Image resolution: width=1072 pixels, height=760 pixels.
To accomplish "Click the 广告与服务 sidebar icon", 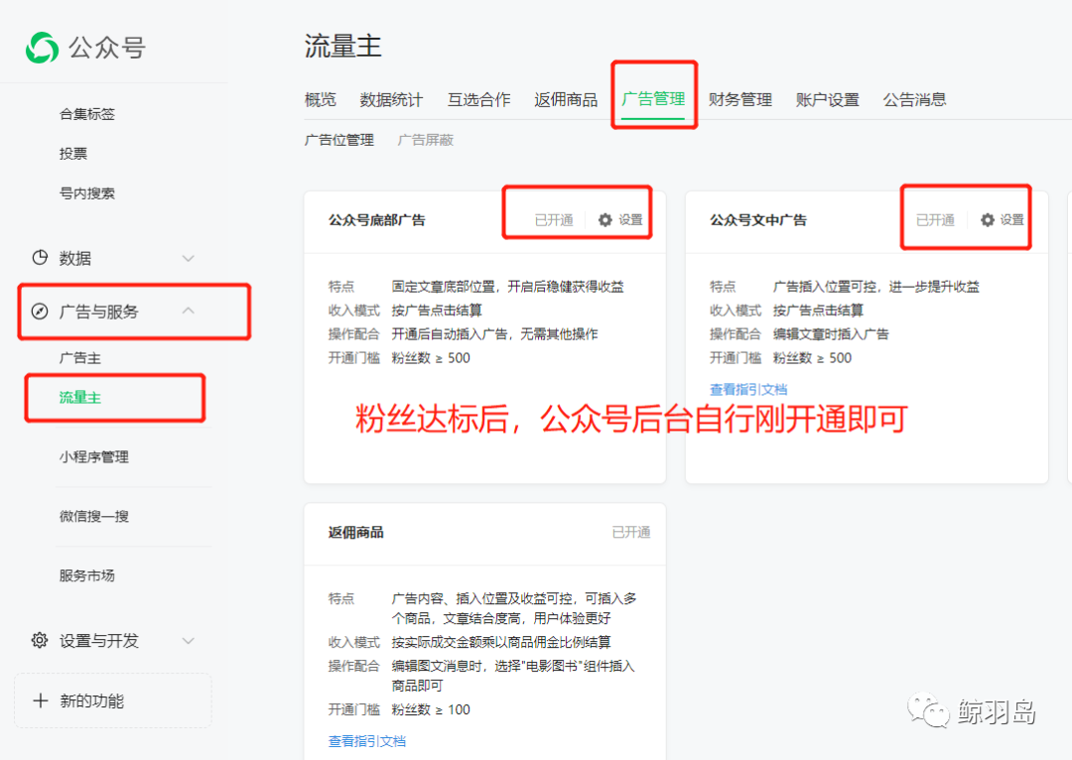I will coord(40,311).
